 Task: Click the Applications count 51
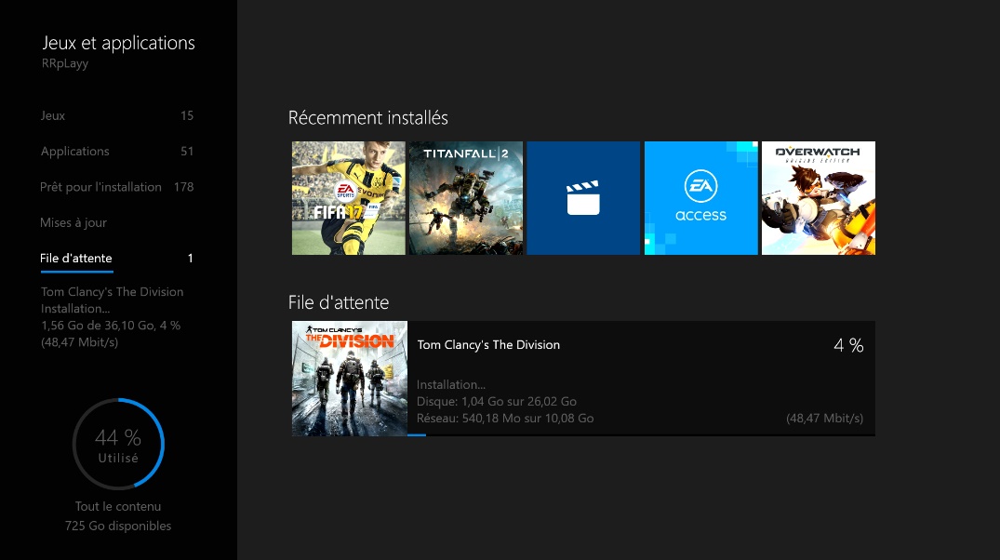tap(187, 151)
